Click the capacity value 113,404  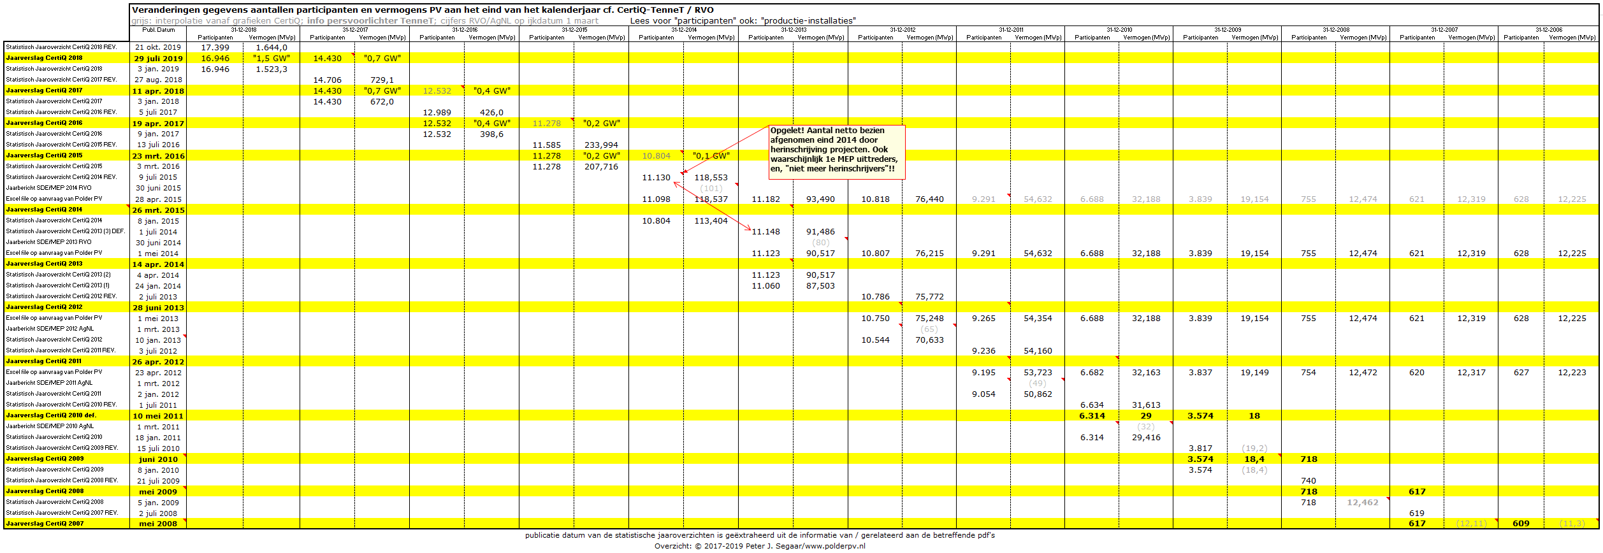click(711, 220)
